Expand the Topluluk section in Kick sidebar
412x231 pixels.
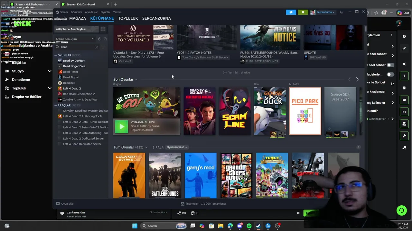pyautogui.click(x=50, y=88)
